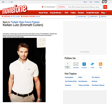This screenshot has height=104, width=112.
Task: Open the New Releases hot topic
Action: [83, 81]
